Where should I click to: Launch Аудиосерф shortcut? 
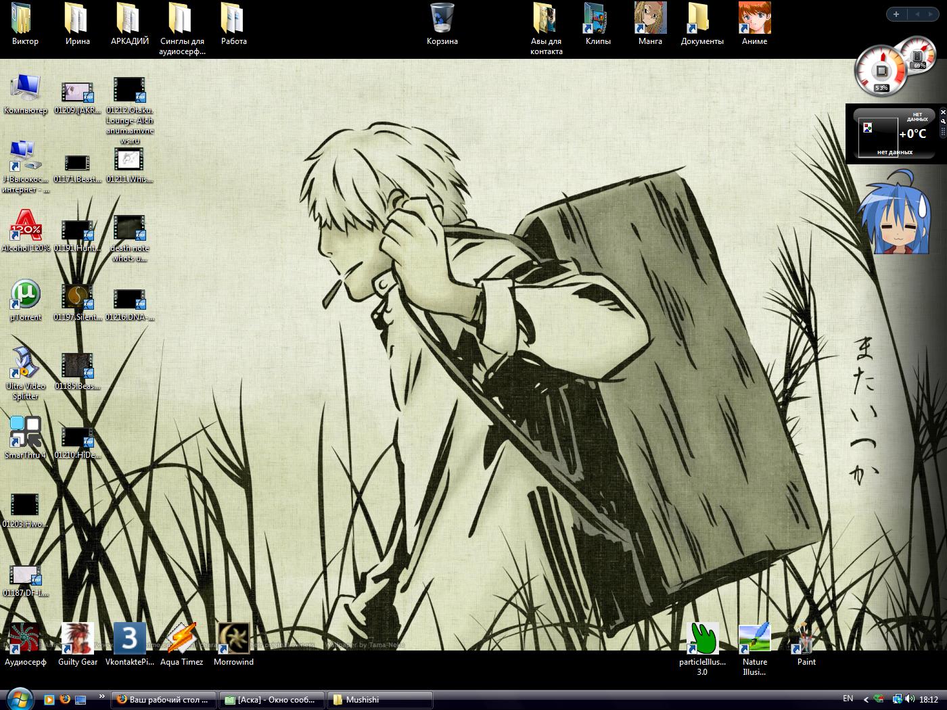tap(25, 645)
